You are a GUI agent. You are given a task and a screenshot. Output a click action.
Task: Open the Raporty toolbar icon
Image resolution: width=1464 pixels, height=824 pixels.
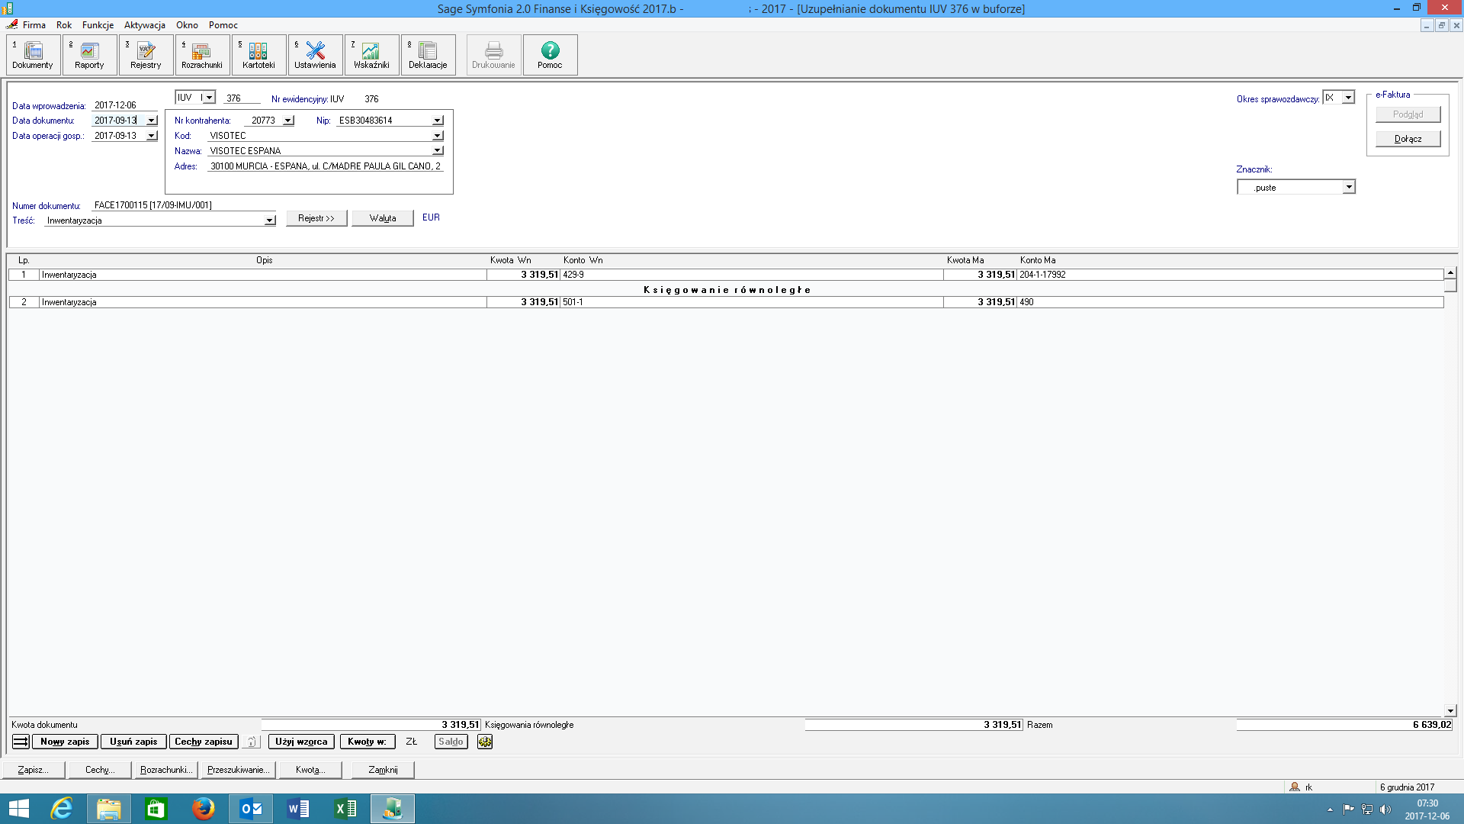pyautogui.click(x=89, y=55)
